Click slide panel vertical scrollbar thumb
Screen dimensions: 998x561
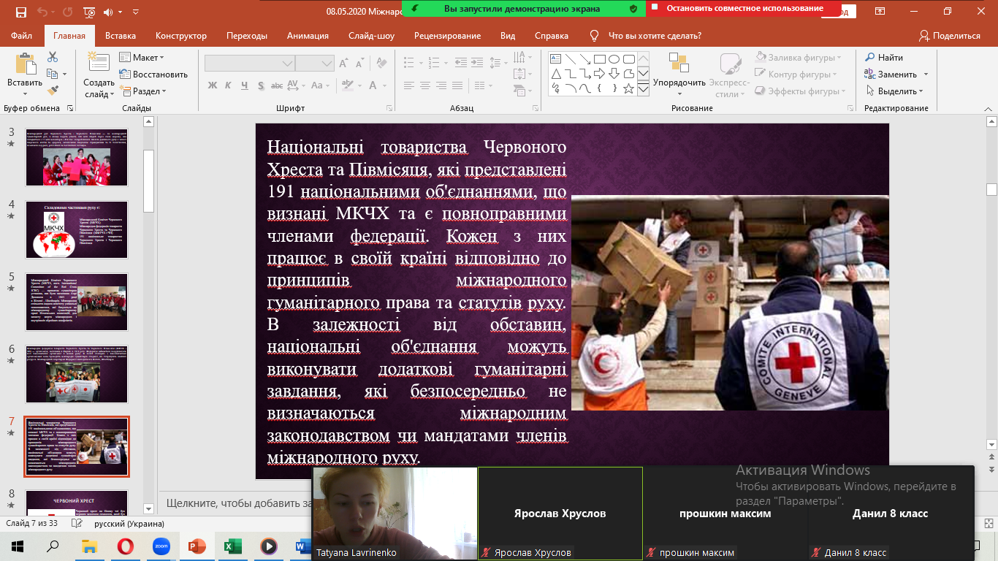(x=148, y=180)
